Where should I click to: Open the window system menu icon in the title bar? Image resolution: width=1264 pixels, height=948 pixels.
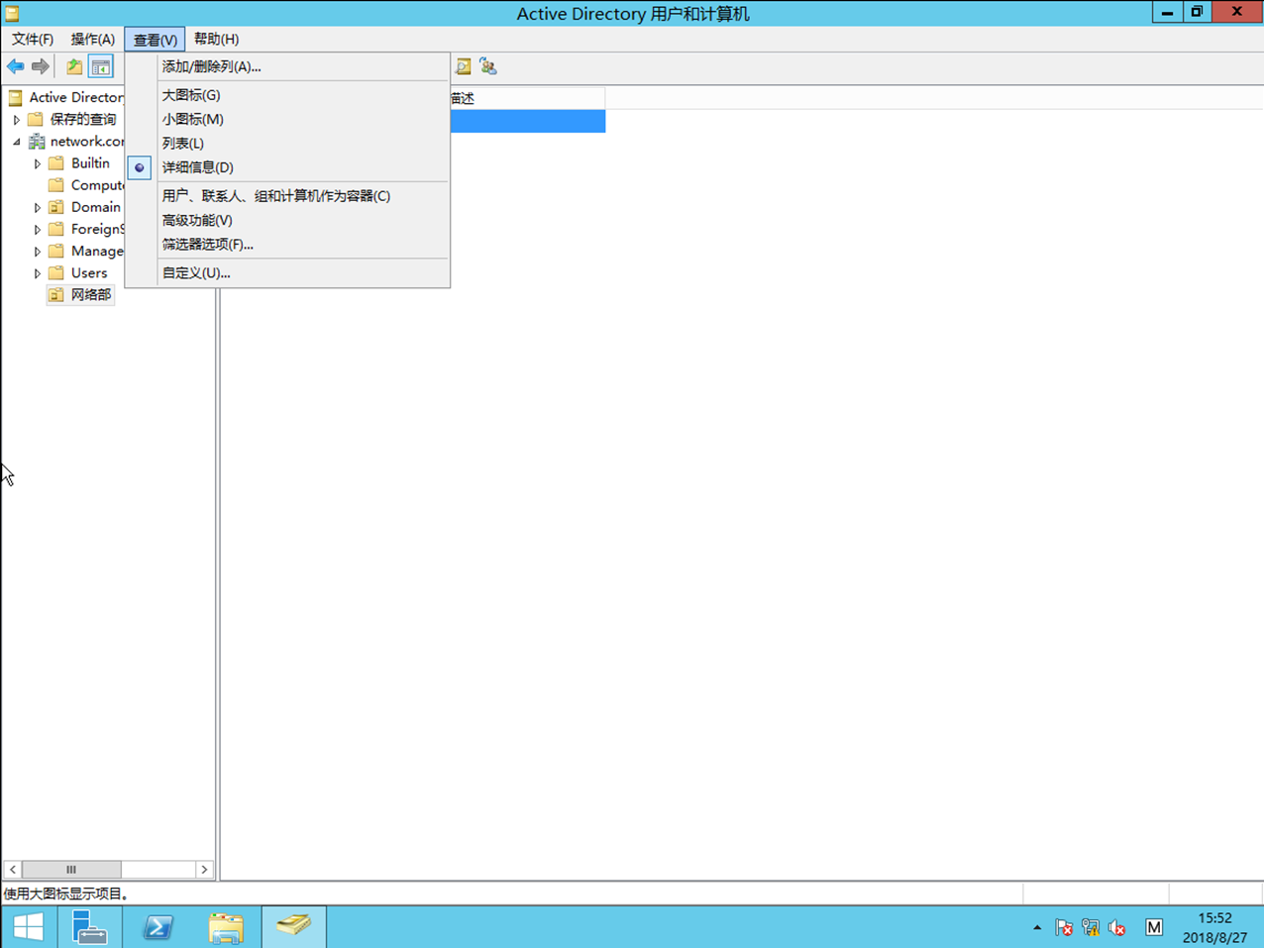click(x=12, y=14)
